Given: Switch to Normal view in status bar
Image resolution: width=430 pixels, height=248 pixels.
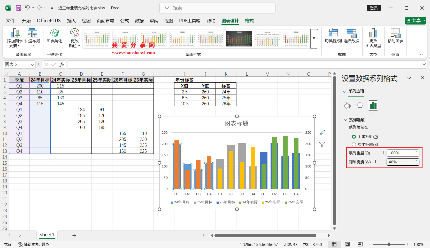Looking at the screenshot, I should click(x=334, y=244).
